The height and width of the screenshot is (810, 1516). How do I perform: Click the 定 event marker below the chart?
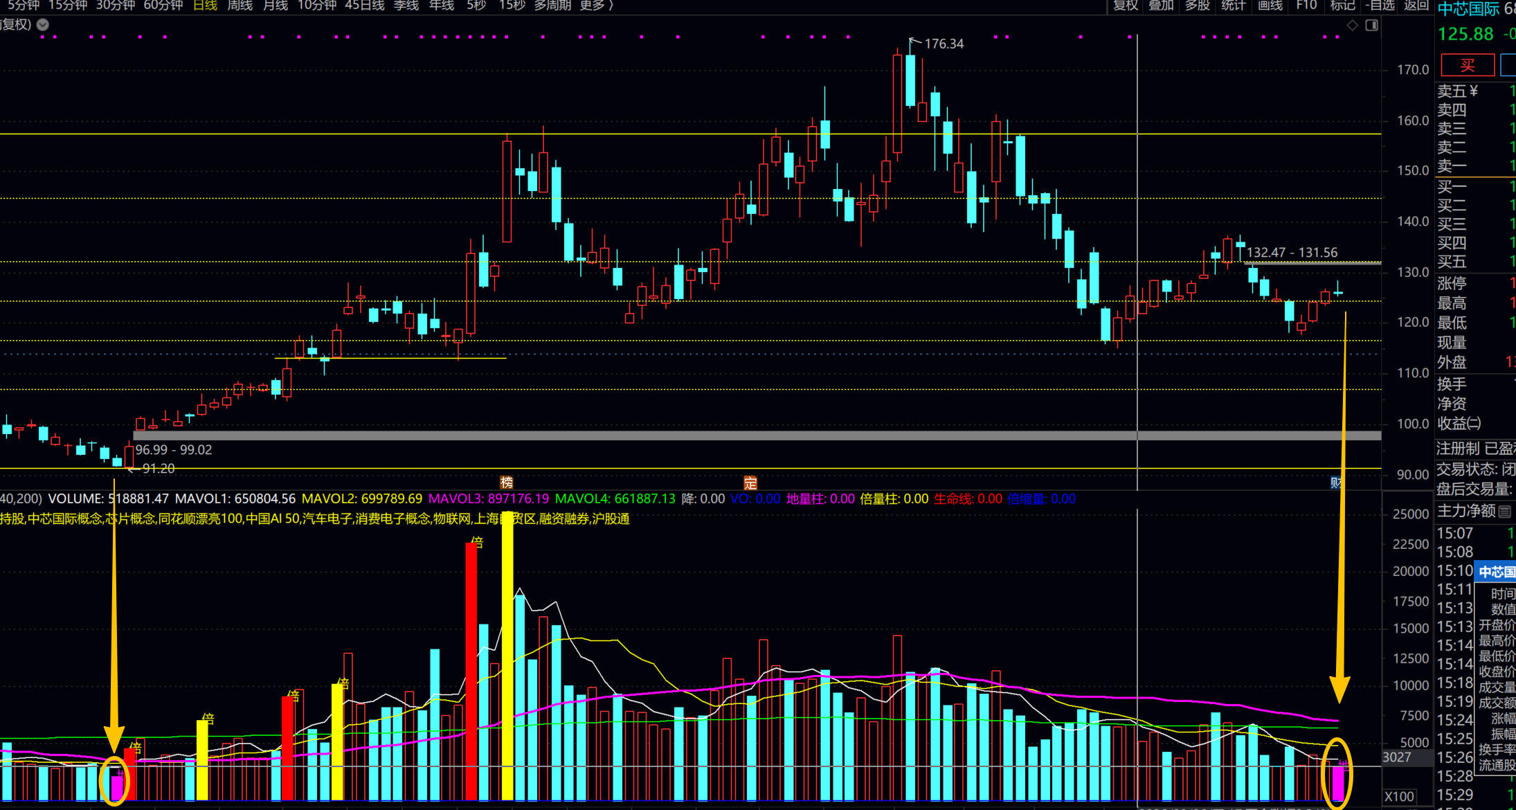point(750,482)
